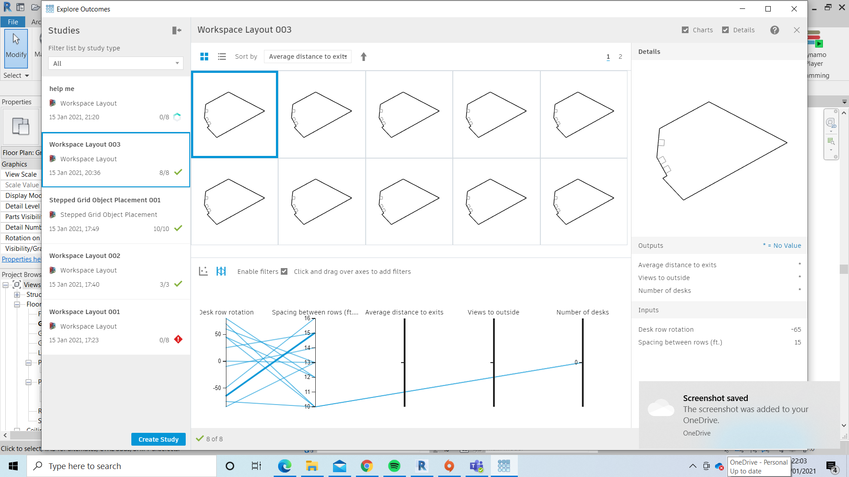
Task: Open the scatter plot chart view
Action: click(x=203, y=271)
